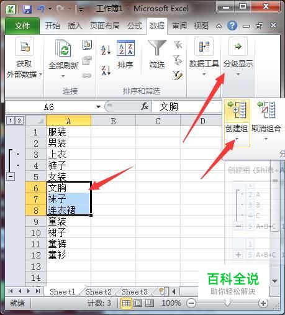Screen dimensions: 285x315
Task: Switch to the Insert (插入) tab
Action: (75, 26)
